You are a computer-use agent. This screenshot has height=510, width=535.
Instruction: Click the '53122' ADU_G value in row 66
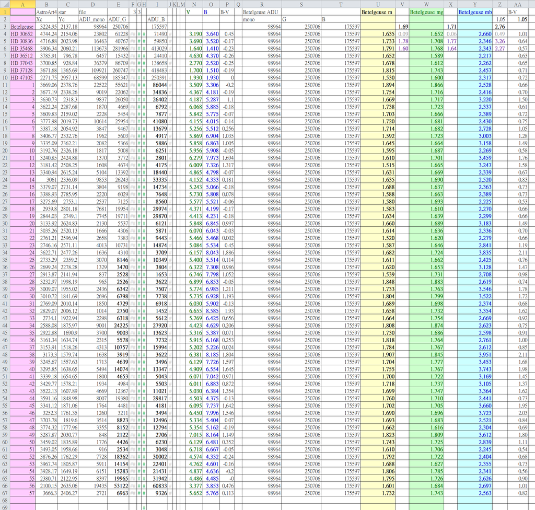[x=118, y=486]
